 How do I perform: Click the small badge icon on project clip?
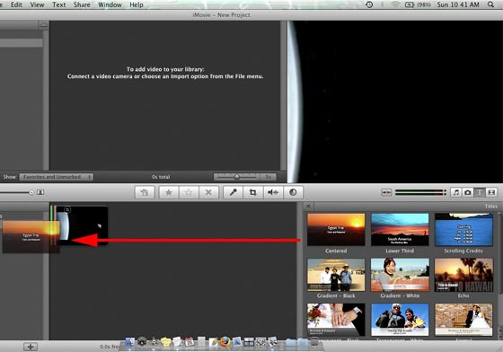click(x=67, y=209)
